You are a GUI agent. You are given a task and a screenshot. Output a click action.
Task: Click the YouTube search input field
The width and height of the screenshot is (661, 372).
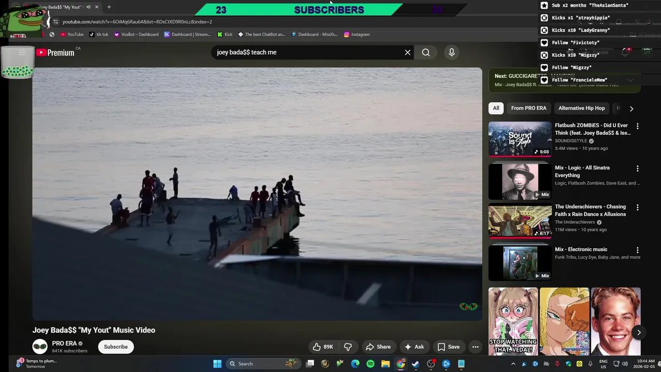307,52
